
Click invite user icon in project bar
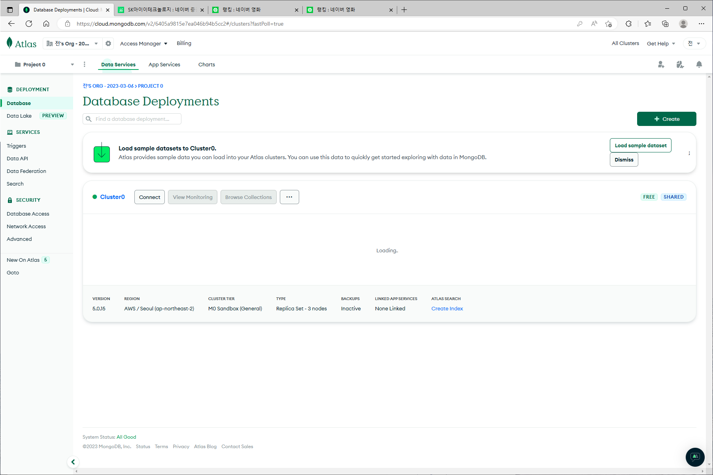(661, 64)
